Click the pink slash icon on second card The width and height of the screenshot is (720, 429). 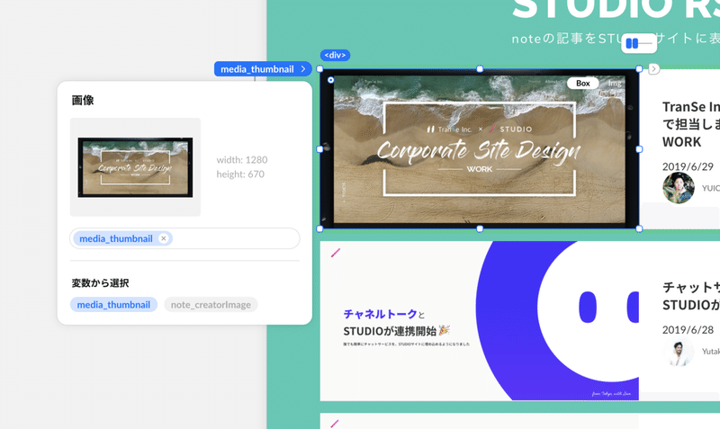pyautogui.click(x=336, y=253)
